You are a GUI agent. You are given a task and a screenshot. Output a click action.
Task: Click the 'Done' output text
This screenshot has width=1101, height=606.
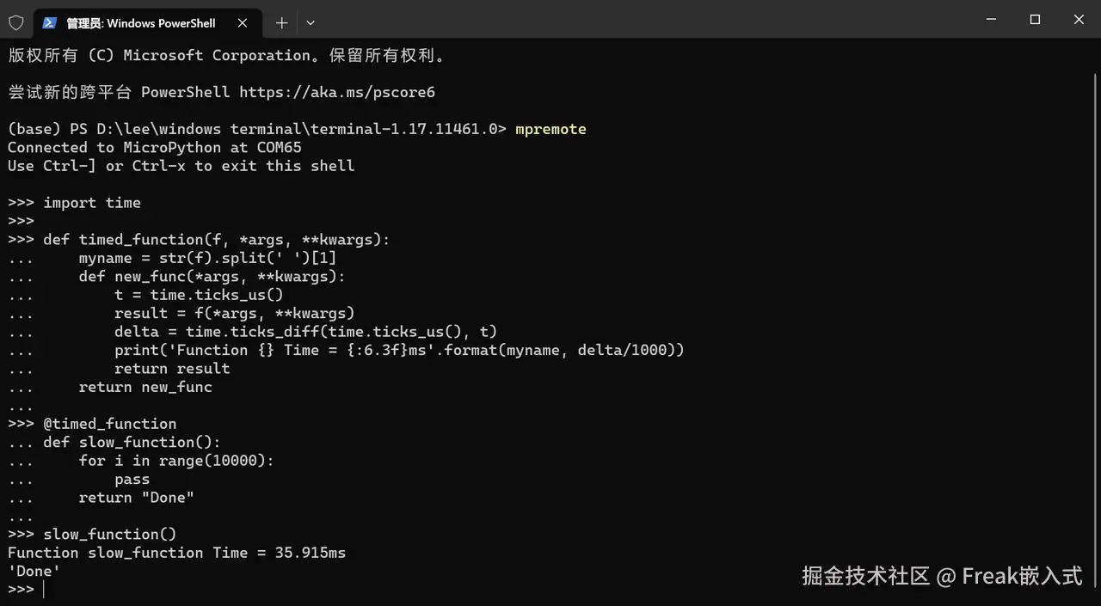pos(34,571)
